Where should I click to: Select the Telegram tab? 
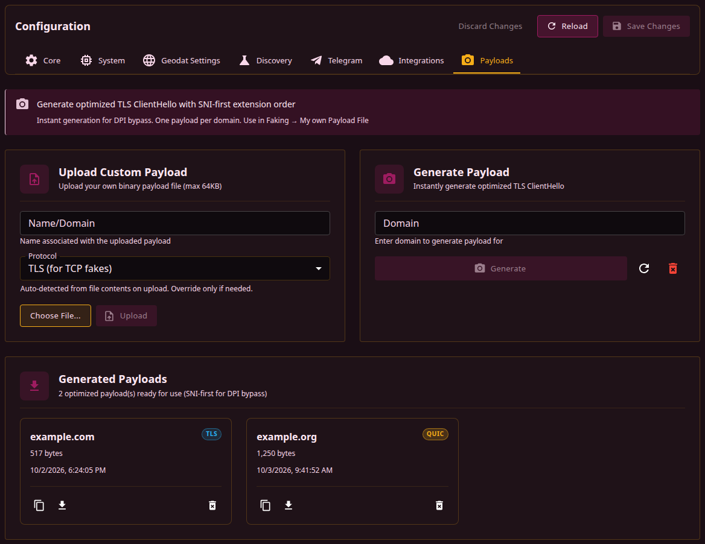coord(336,60)
